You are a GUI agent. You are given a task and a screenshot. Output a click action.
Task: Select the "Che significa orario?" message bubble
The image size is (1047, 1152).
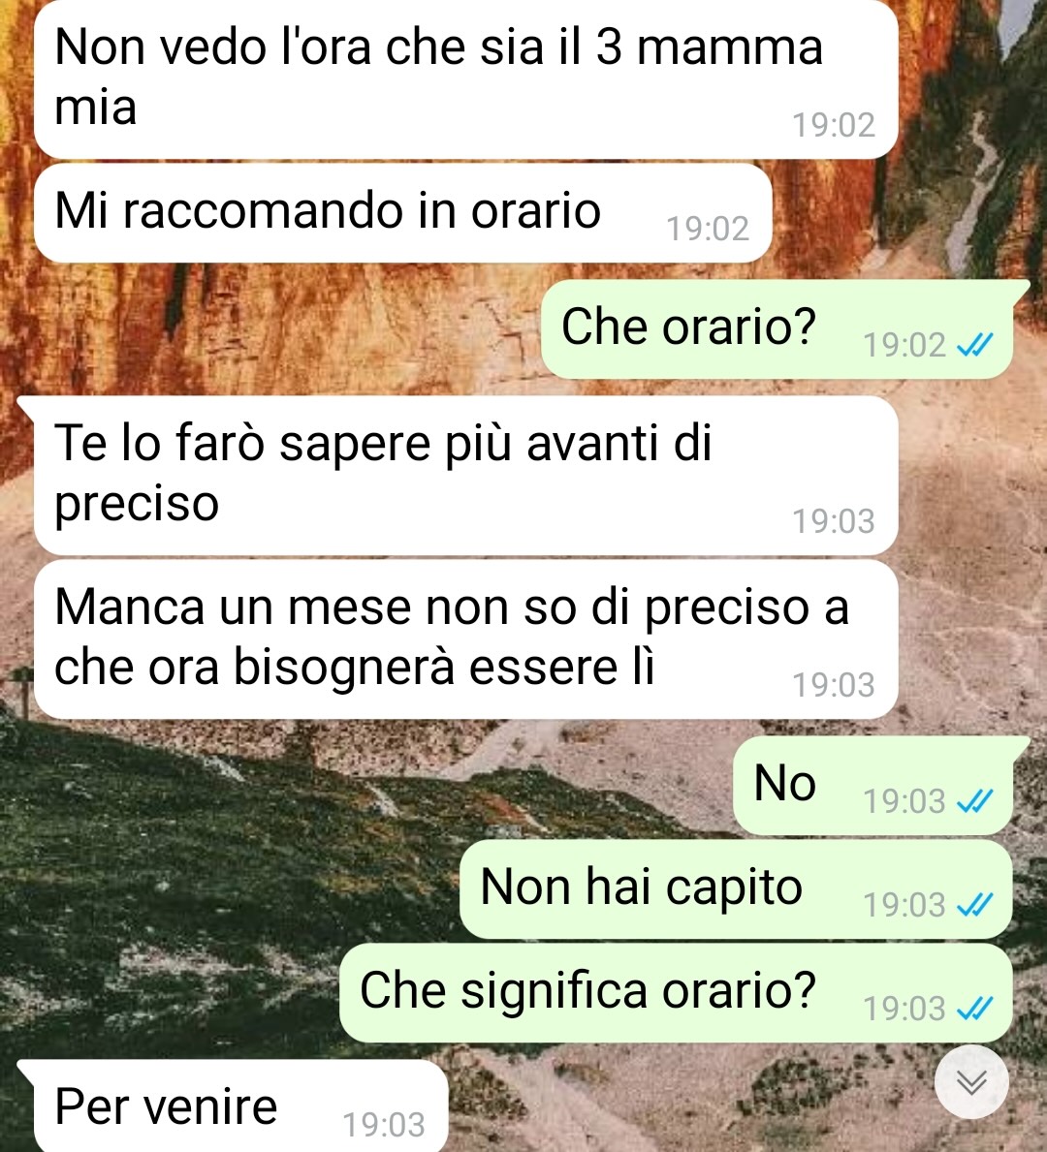676,992
